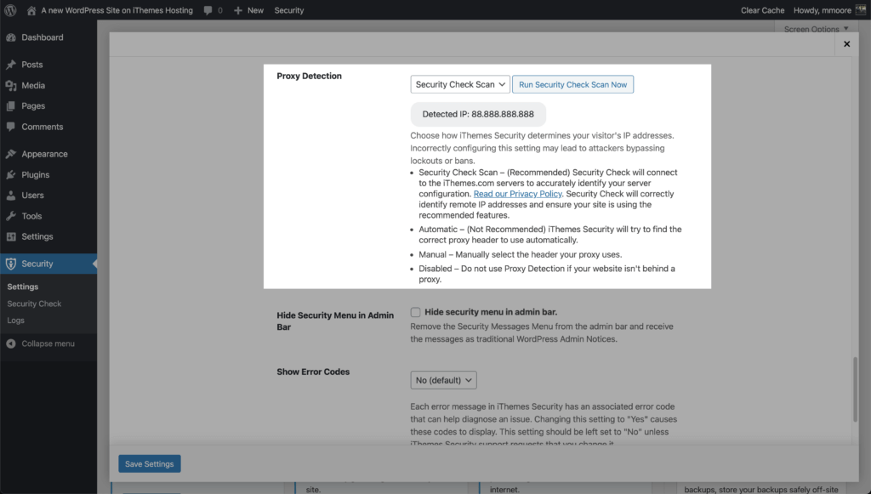Open the Security Check submenu item

(x=34, y=304)
